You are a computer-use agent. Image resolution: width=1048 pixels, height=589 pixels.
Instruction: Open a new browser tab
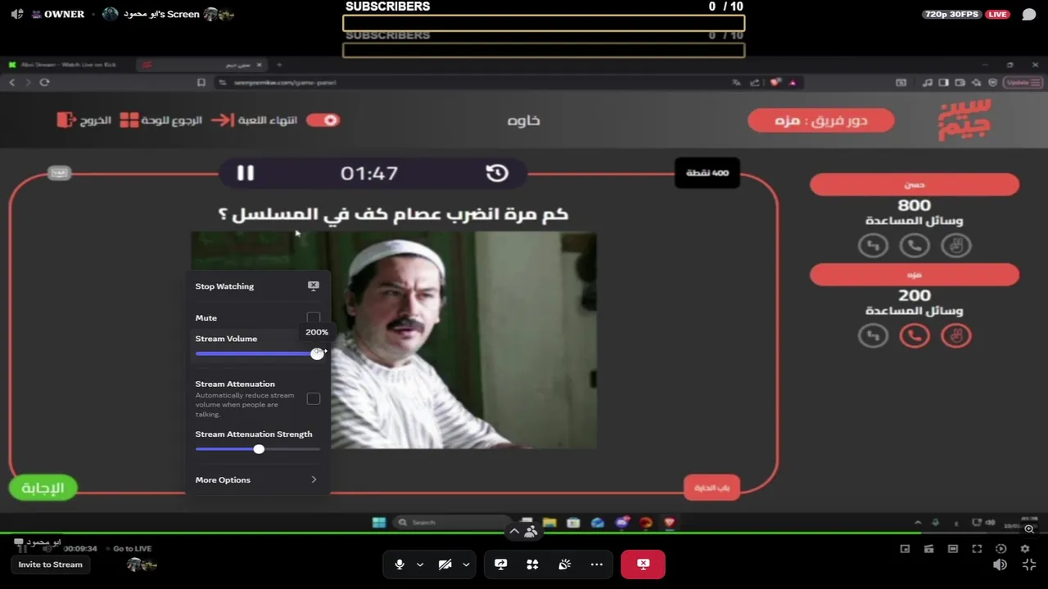[279, 65]
